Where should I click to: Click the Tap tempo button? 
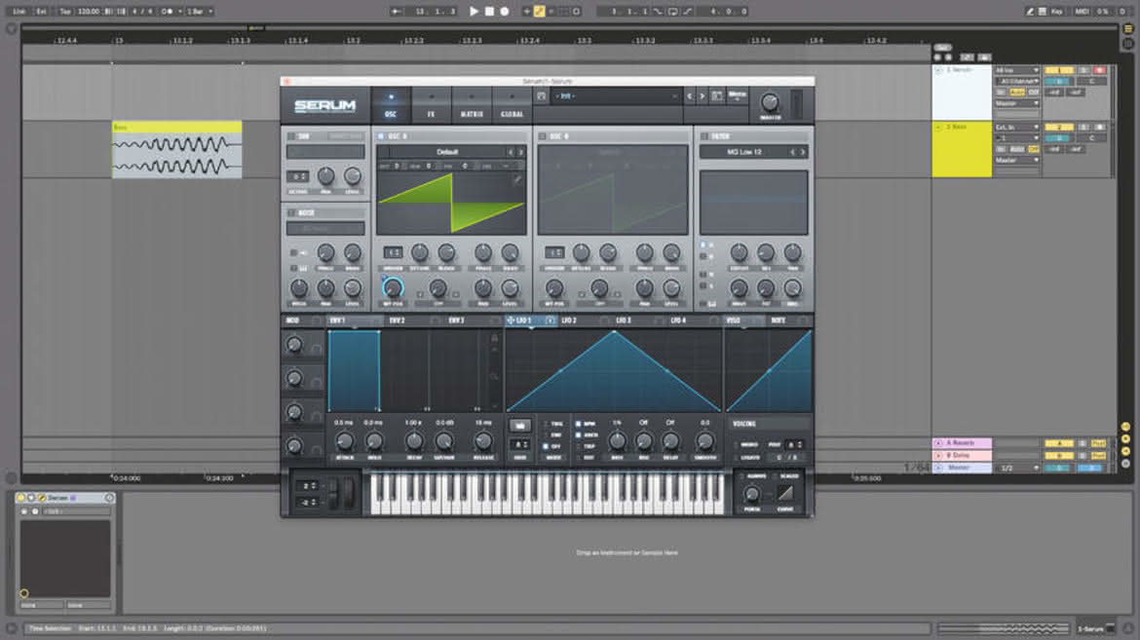(x=64, y=11)
